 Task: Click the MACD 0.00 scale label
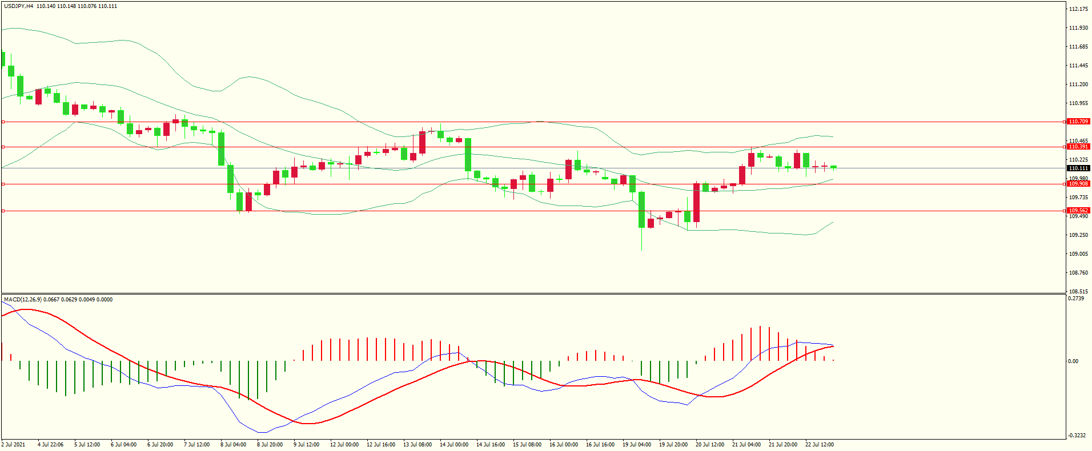point(1074,361)
